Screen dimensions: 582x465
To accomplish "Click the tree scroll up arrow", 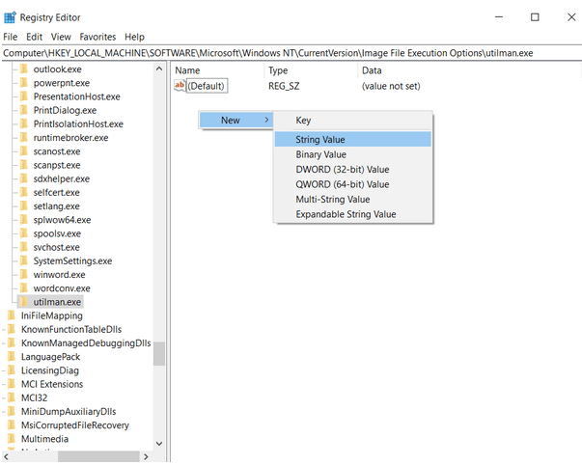I will [159, 69].
